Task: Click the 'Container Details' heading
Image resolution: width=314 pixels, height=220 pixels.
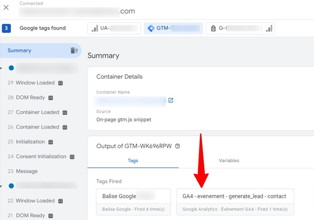Action: (x=119, y=77)
